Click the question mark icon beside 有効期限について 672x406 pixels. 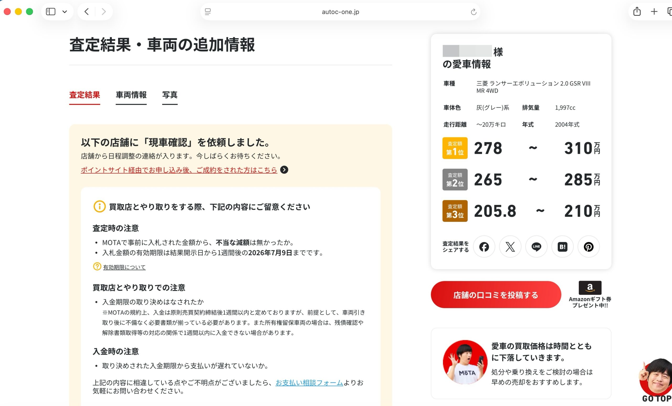click(97, 266)
